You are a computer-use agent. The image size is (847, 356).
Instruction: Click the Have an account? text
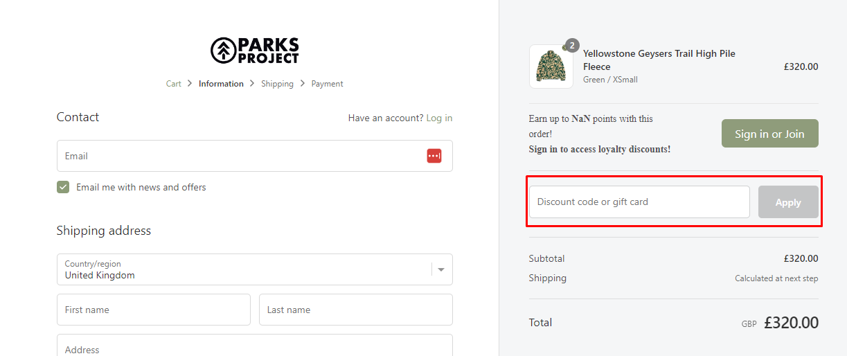coord(385,118)
